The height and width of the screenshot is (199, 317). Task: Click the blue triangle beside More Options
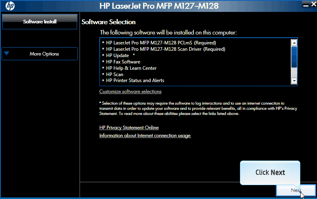[7, 54]
